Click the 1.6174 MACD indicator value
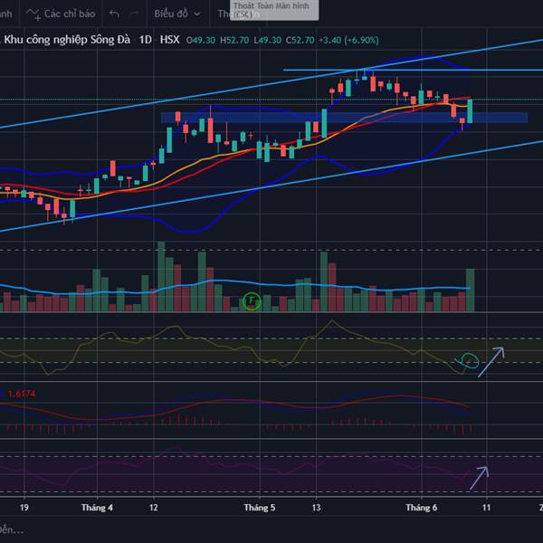The image size is (543, 543). pos(21,394)
